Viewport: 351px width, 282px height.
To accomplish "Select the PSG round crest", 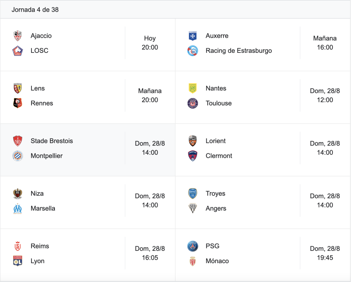I will (193, 246).
